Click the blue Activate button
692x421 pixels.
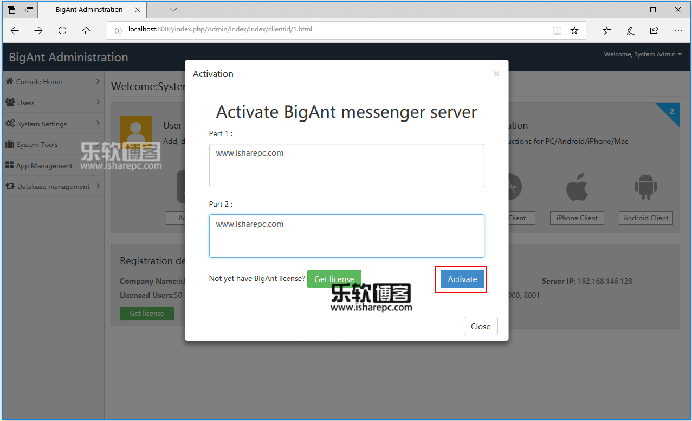click(x=462, y=279)
